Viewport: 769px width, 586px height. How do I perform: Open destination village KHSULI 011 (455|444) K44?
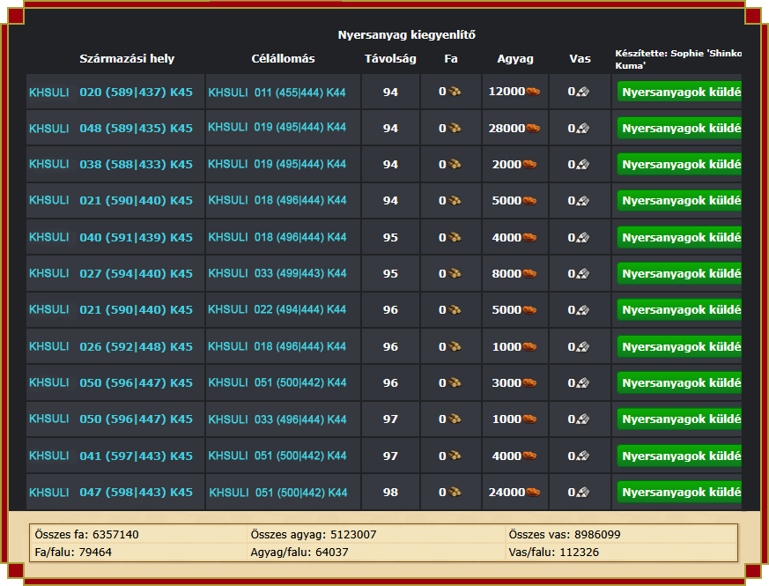277,91
